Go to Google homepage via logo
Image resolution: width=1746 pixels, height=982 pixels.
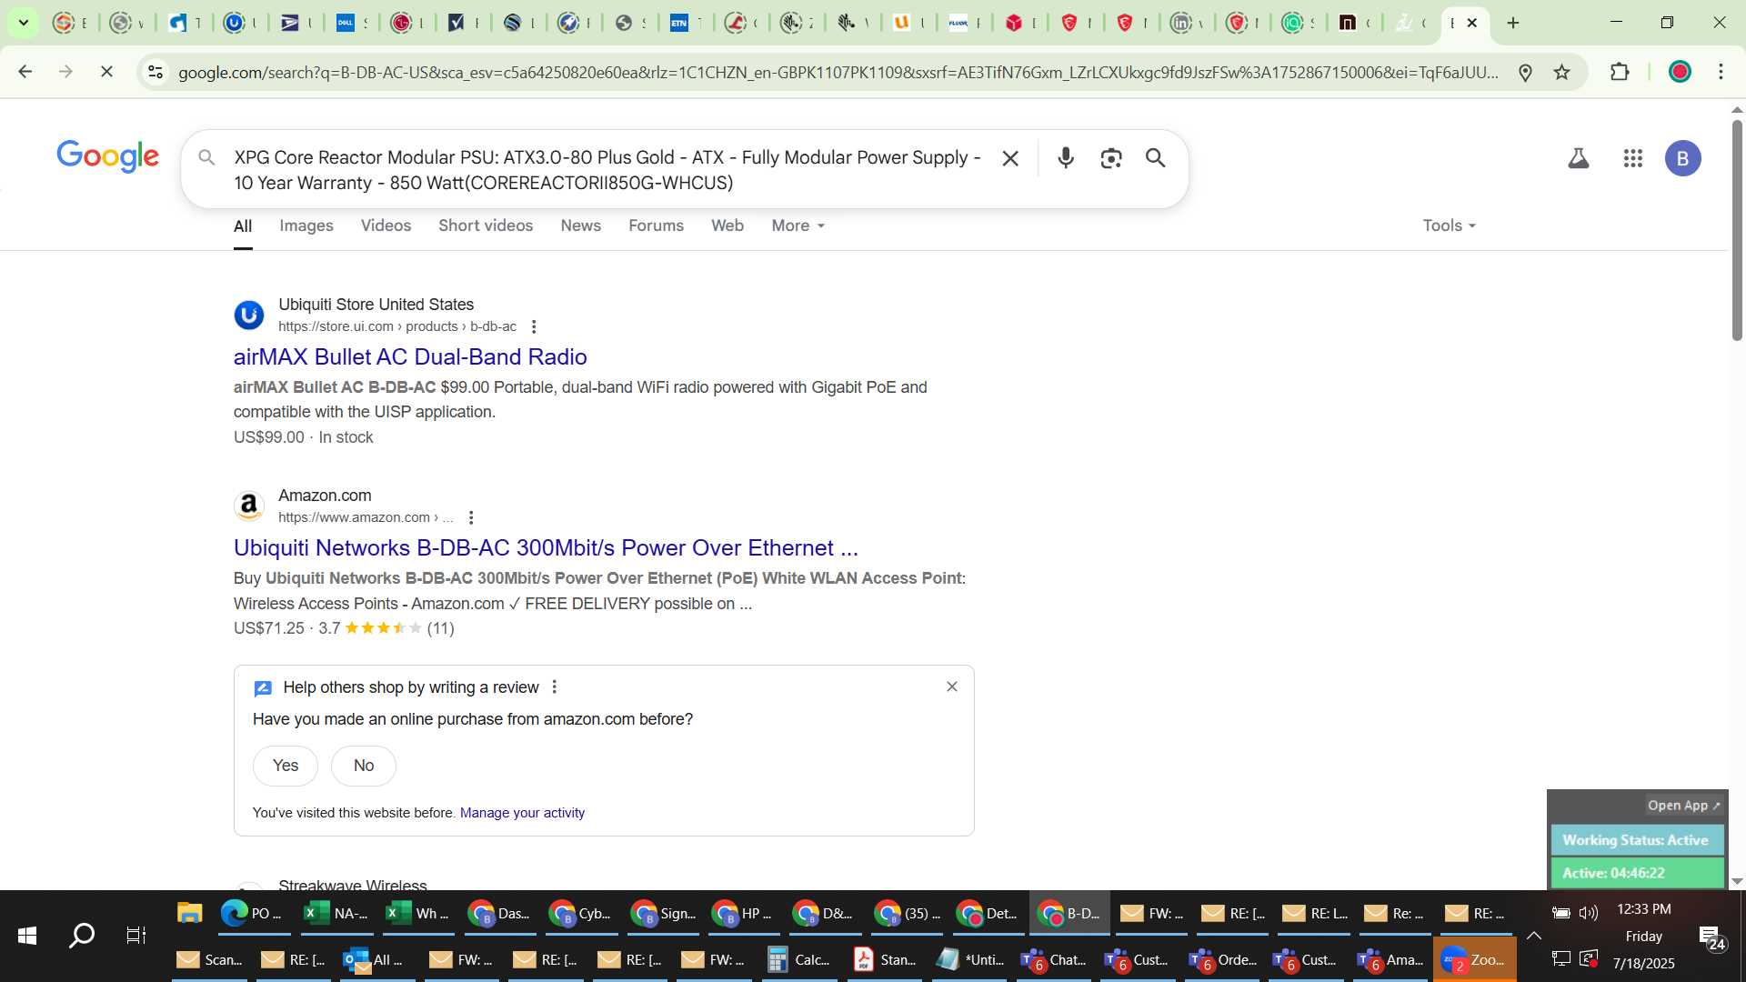(107, 156)
